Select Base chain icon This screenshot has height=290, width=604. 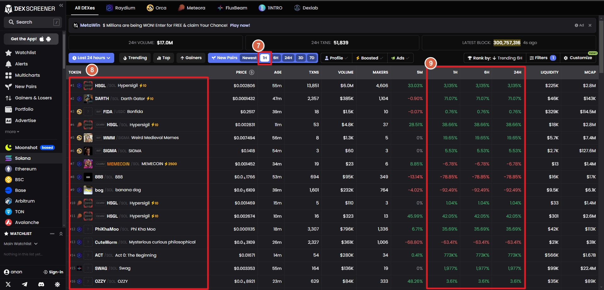8,190
